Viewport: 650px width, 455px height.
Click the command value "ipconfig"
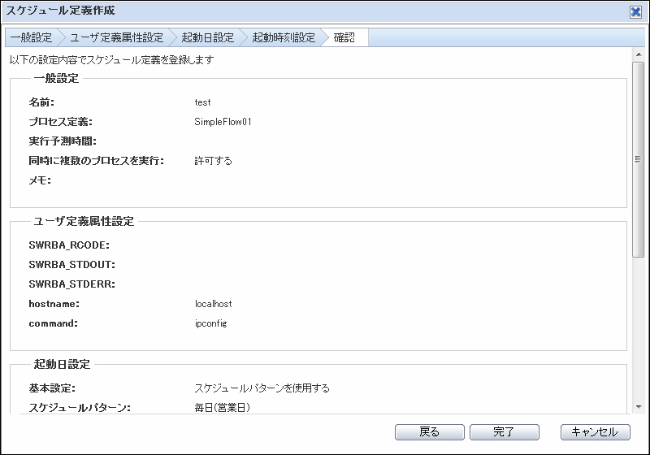211,323
